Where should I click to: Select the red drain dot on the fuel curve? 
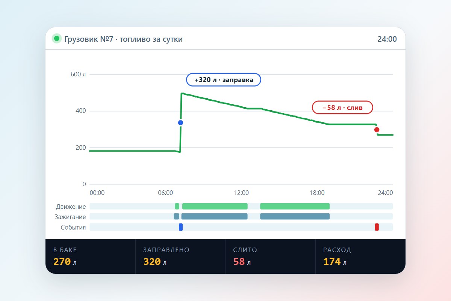(x=377, y=130)
